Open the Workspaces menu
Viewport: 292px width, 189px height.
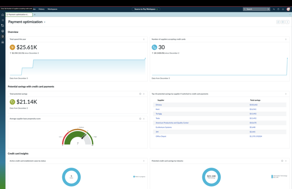pyautogui.click(x=52, y=9)
